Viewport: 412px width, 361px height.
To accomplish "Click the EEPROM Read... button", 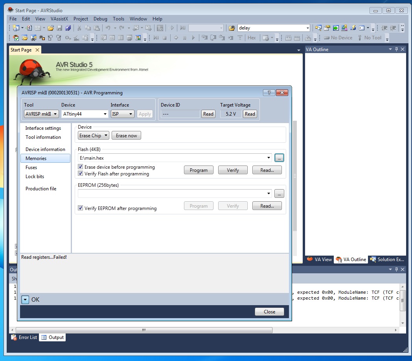I will pyautogui.click(x=267, y=206).
